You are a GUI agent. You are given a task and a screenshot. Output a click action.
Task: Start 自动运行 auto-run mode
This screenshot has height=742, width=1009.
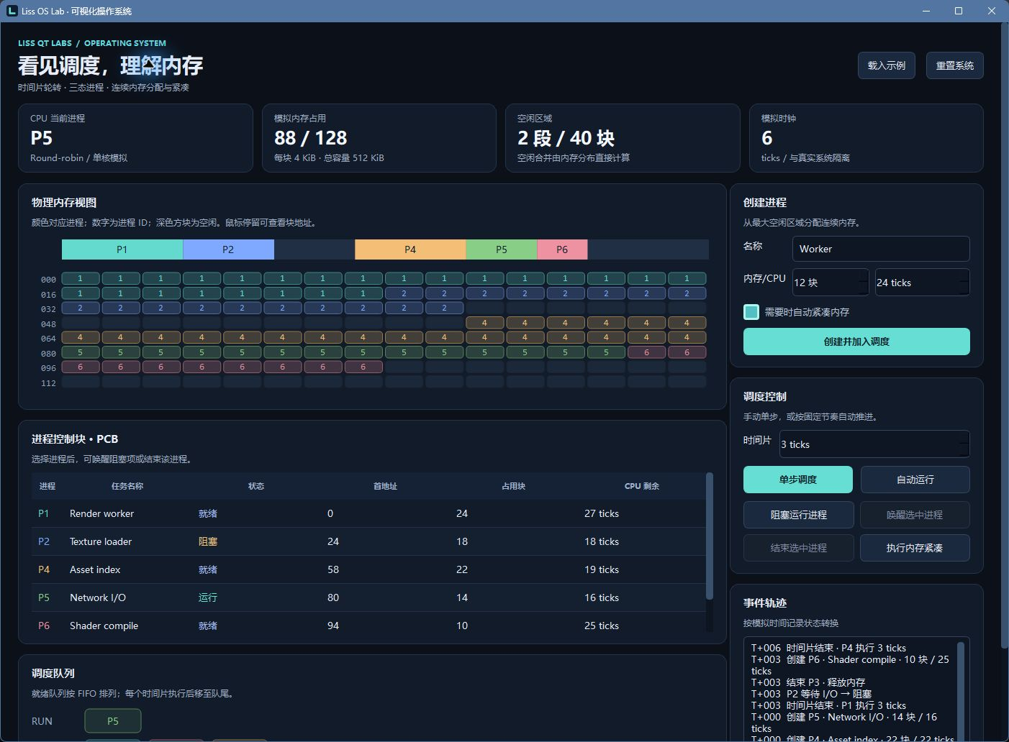[915, 480]
